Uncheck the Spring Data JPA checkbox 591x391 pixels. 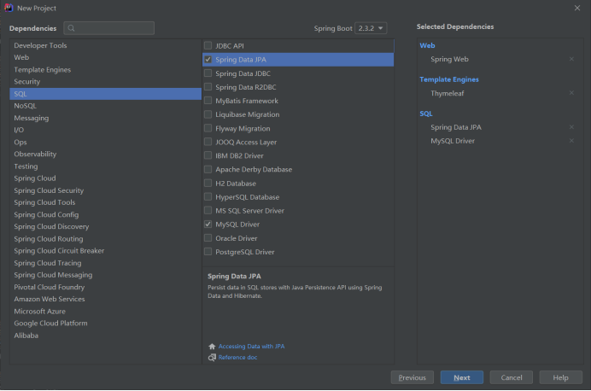tap(208, 60)
